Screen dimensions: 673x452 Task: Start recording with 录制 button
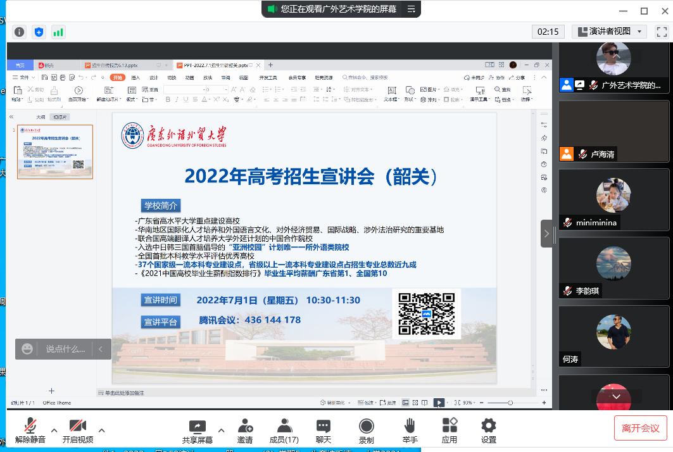366,431
